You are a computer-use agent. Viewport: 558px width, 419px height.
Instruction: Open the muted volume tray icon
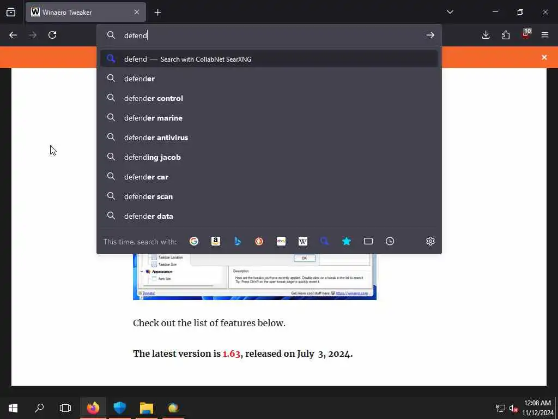click(513, 408)
